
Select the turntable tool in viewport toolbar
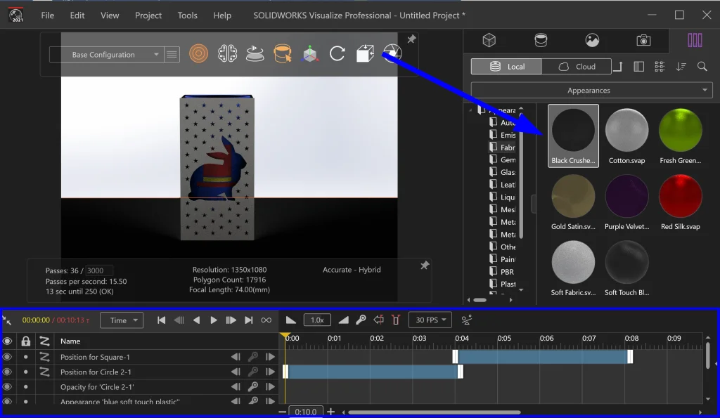pos(255,53)
